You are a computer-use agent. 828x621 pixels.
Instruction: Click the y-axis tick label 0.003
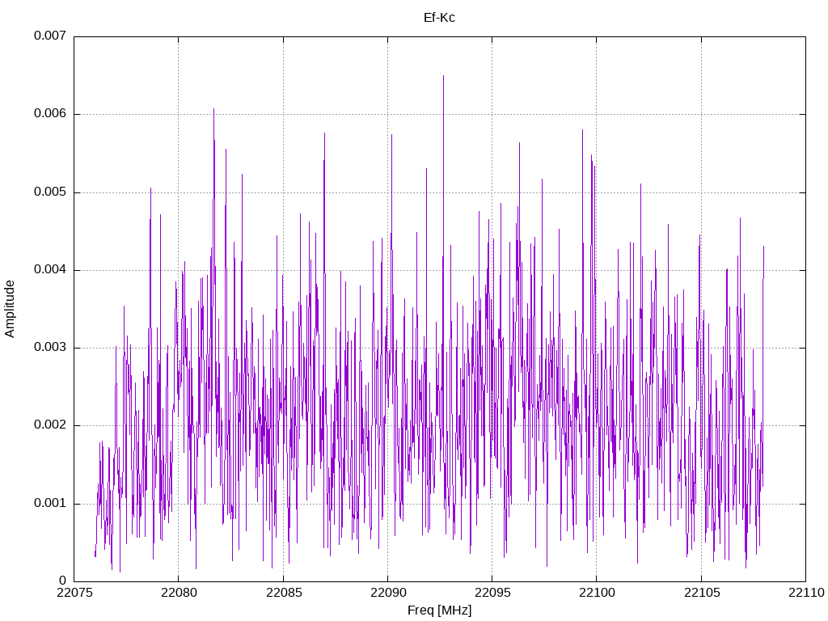(x=50, y=347)
